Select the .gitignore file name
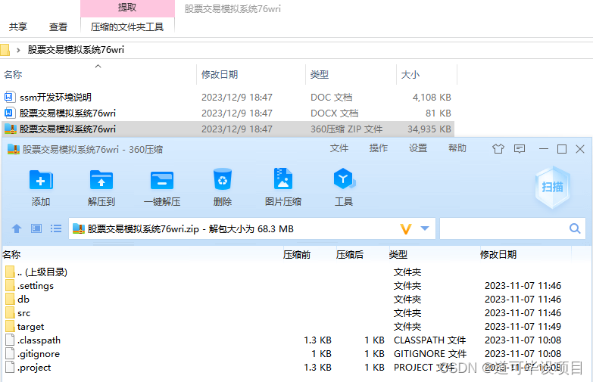The image size is (593, 382). click(x=39, y=354)
